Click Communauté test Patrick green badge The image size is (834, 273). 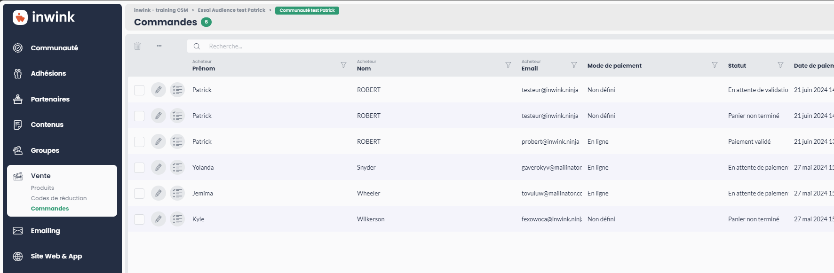[x=307, y=10]
